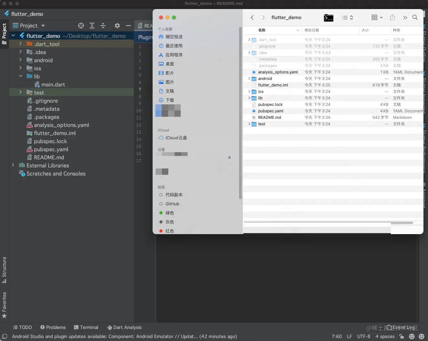Click the locate/select opened file target icon
Viewport: 428px width, 341px height.
[x=81, y=26]
